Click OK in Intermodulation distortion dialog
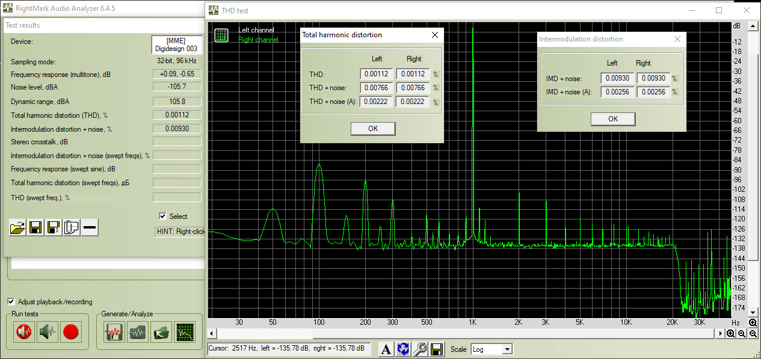Image resolution: width=761 pixels, height=359 pixels. [x=613, y=119]
